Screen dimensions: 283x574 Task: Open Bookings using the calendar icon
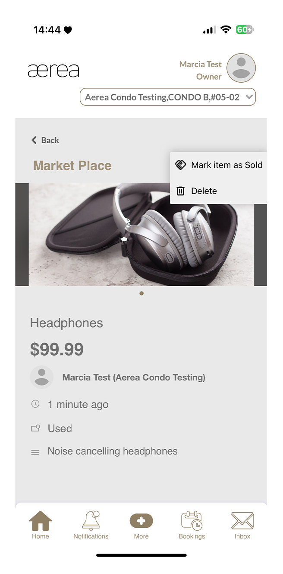pos(192,521)
